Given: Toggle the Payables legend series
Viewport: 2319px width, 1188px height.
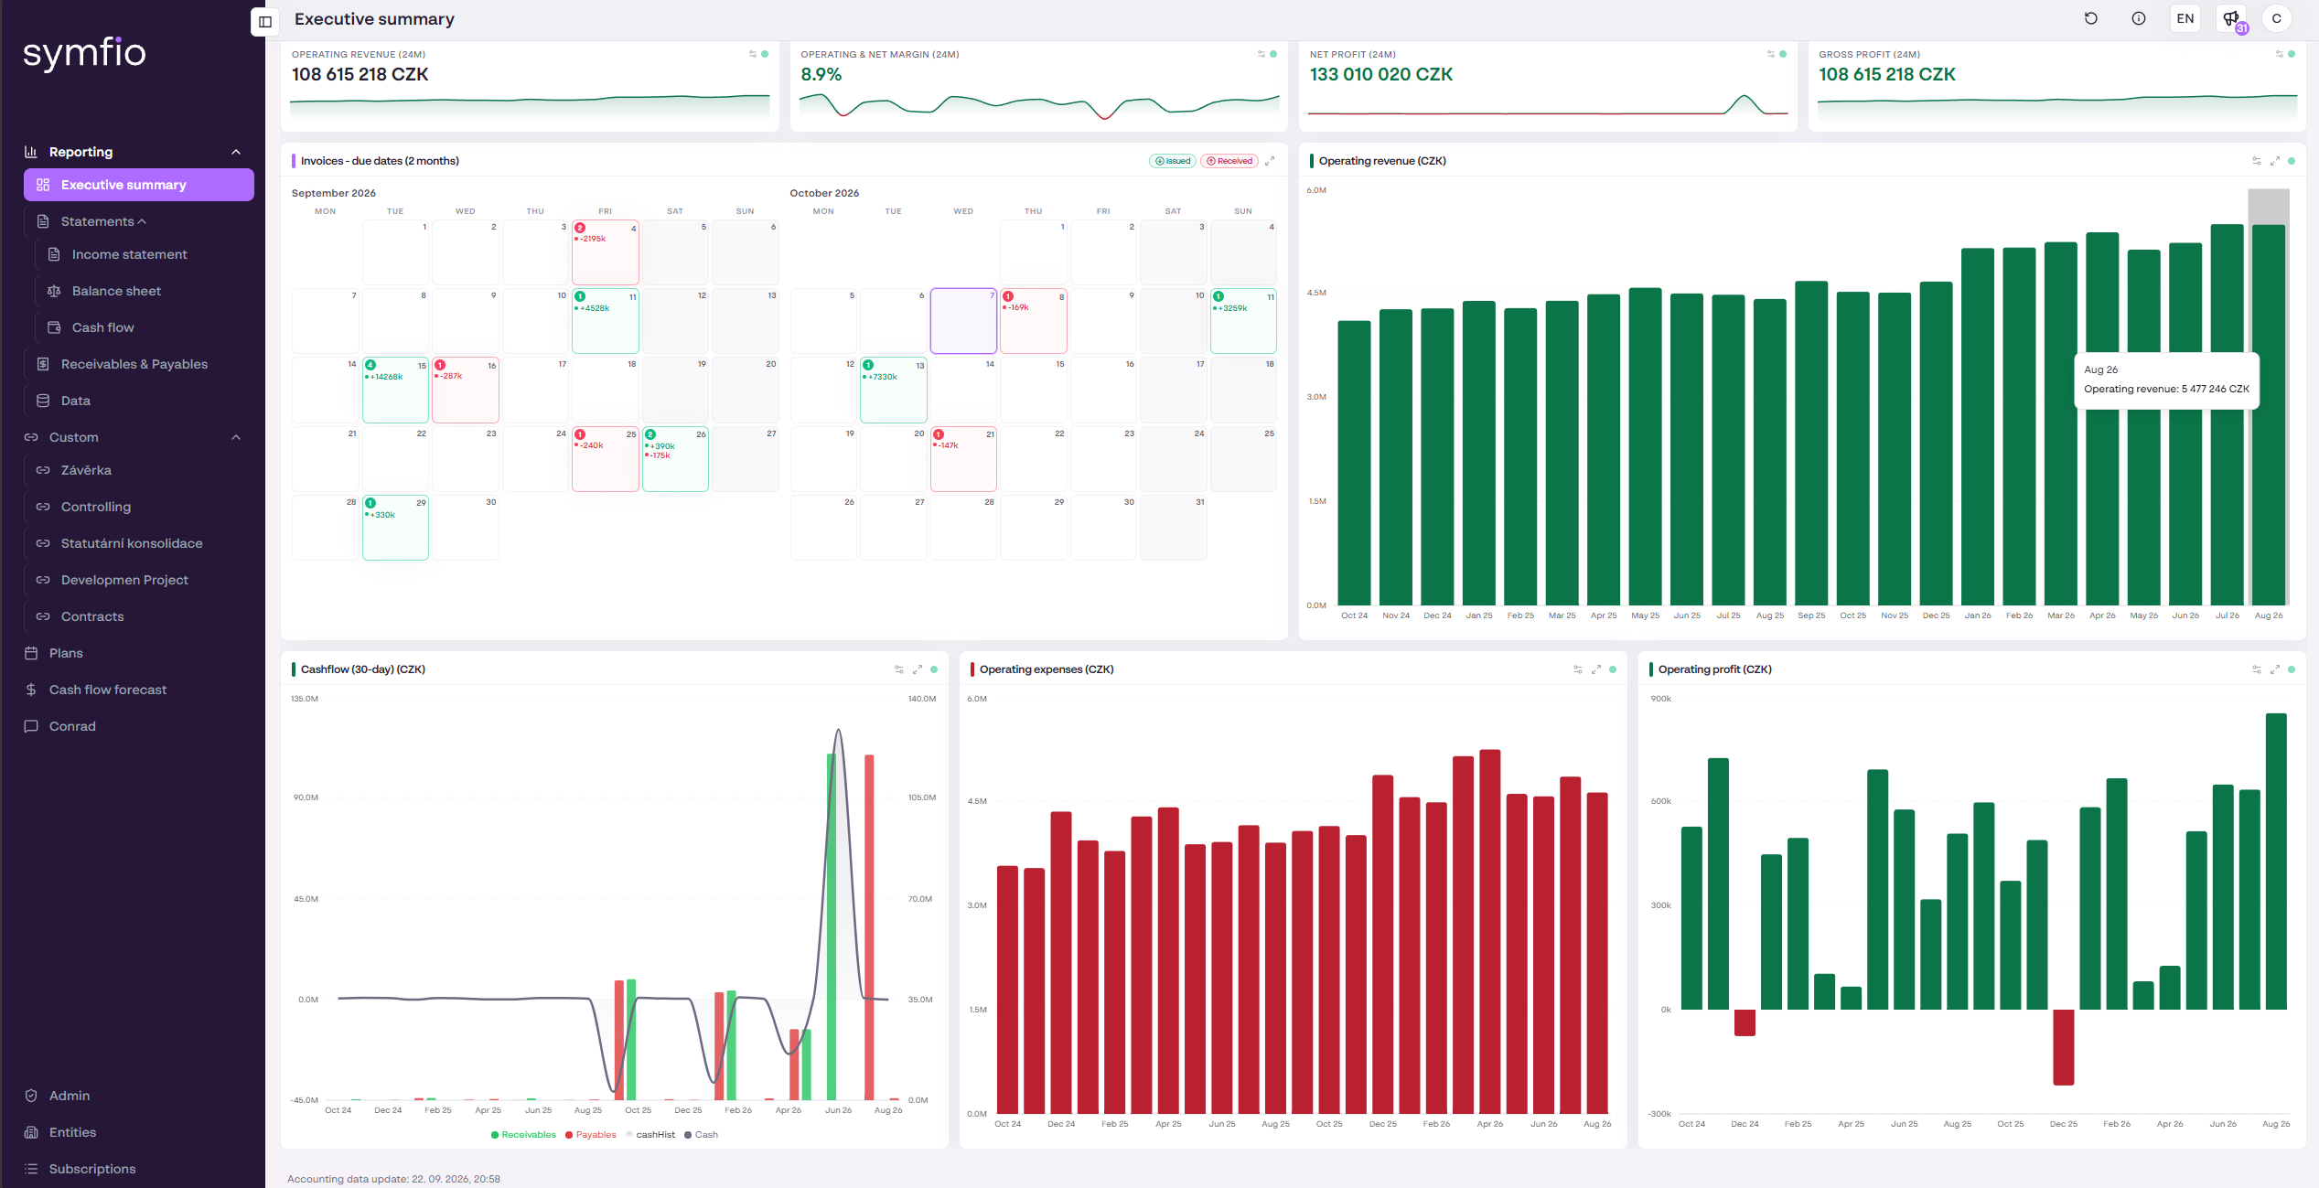Looking at the screenshot, I should coord(591,1135).
